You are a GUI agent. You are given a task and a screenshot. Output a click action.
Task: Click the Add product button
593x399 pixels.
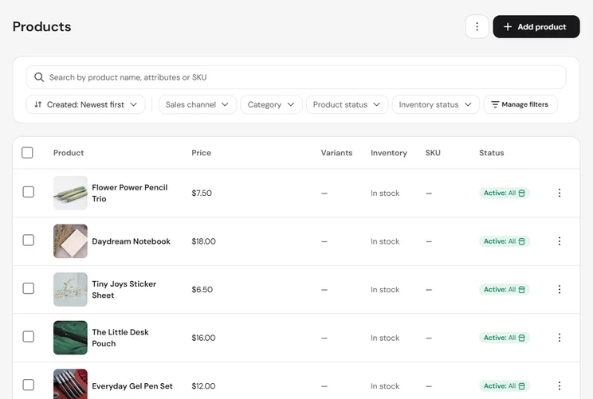536,27
